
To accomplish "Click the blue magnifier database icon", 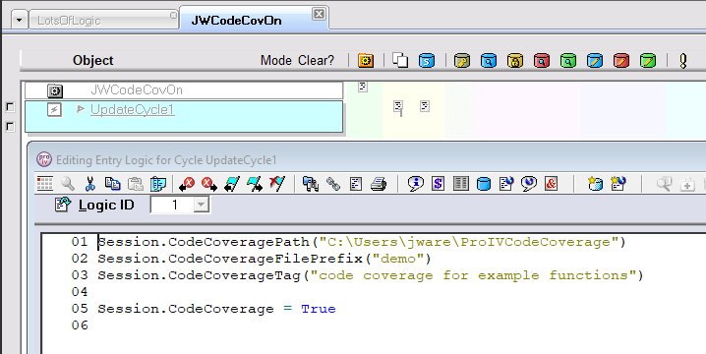I will (x=489, y=60).
